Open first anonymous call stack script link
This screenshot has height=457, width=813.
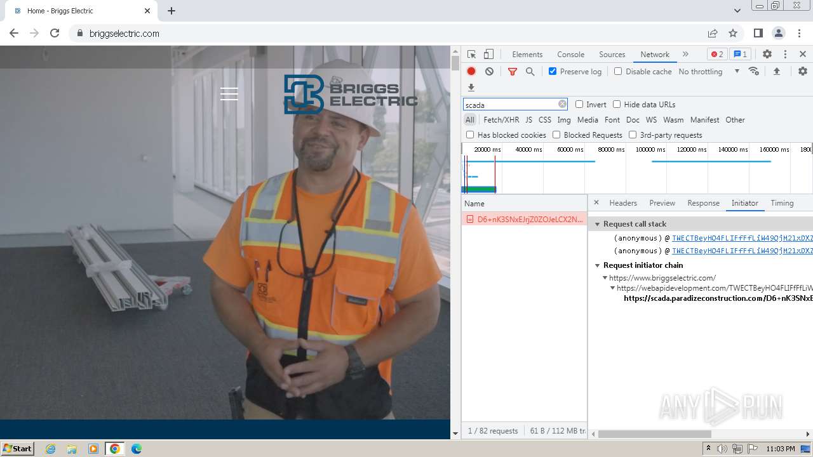coord(742,238)
